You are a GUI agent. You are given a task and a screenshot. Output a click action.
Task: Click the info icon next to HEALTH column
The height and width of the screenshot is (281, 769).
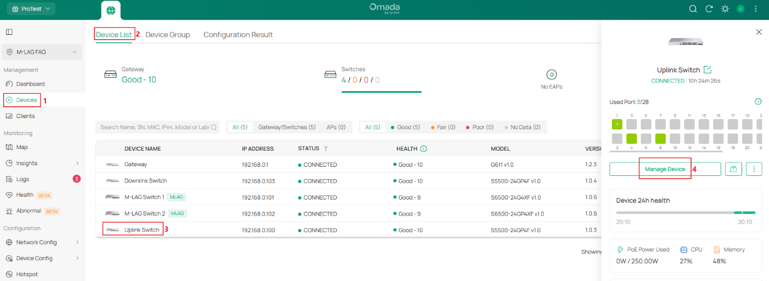click(423, 149)
